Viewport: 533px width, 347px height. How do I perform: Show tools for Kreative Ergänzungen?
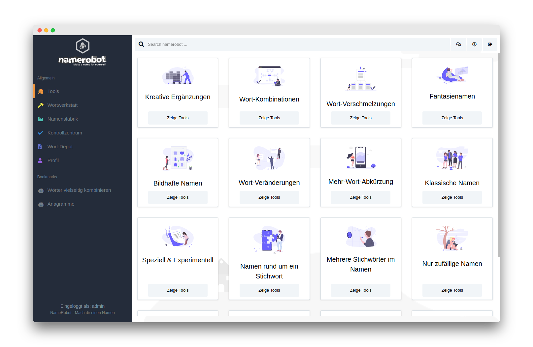pyautogui.click(x=178, y=118)
